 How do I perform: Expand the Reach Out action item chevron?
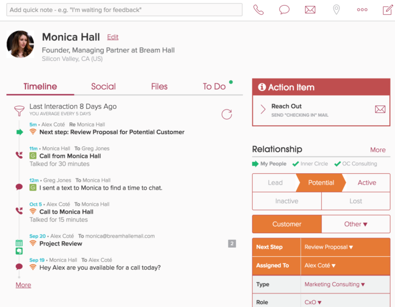(263, 109)
